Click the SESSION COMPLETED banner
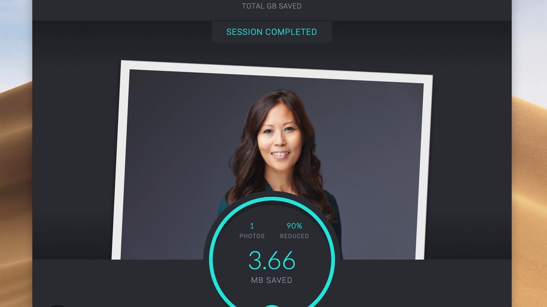Screen dimensions: 547x307 (x=272, y=32)
